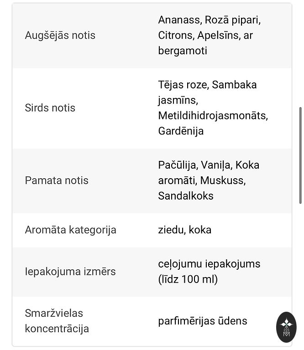Click the word 'Gardēnija'
Image resolution: width=304 pixels, height=350 pixels.
pos(181,131)
